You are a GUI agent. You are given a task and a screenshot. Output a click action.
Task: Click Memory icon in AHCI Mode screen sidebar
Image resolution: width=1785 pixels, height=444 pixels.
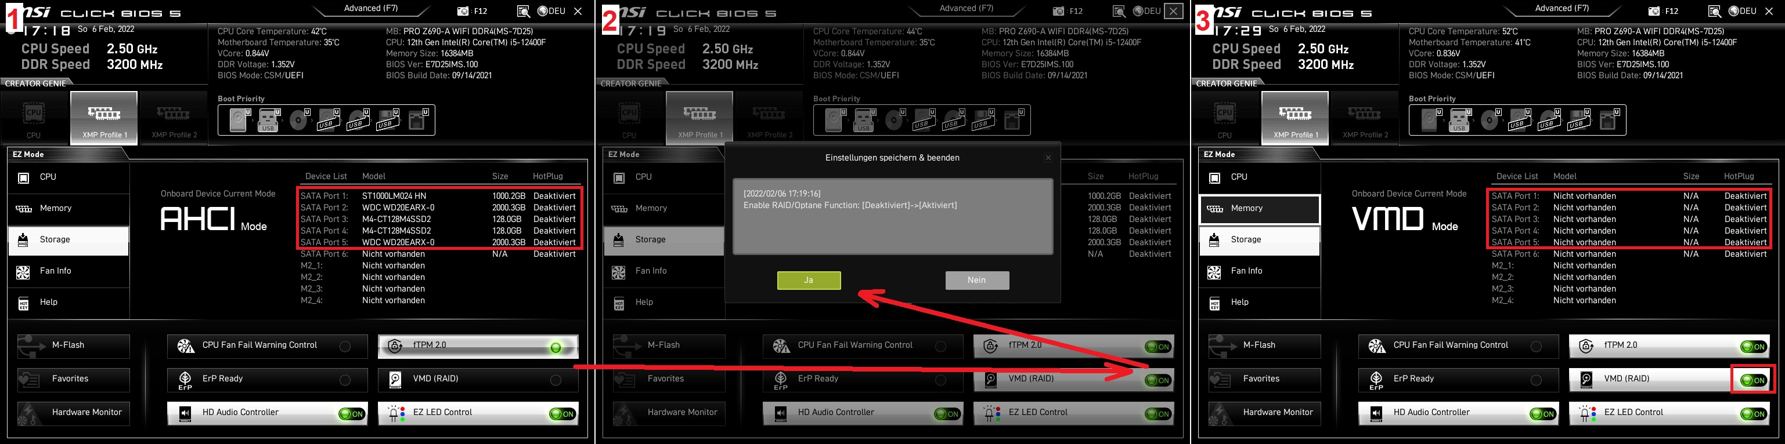pyautogui.click(x=24, y=209)
